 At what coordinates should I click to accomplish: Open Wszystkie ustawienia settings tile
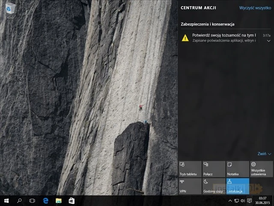[x=261, y=169]
